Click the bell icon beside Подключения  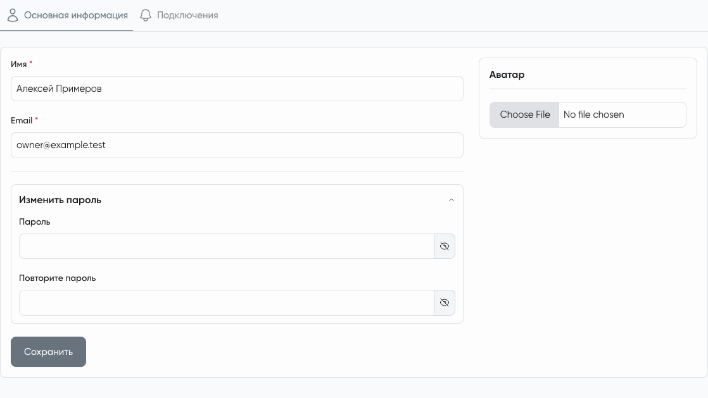click(x=146, y=15)
